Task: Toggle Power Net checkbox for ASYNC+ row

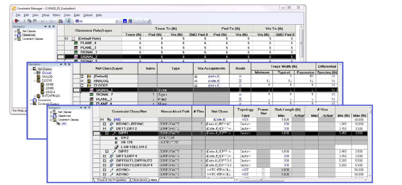Action: click(263, 170)
